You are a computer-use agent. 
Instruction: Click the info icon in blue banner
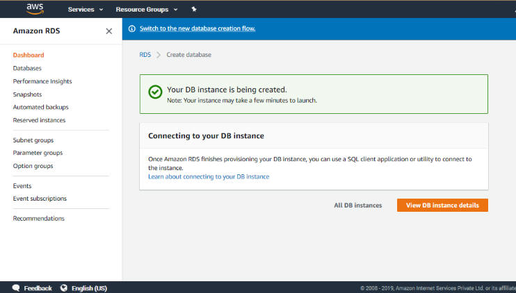pyautogui.click(x=132, y=28)
